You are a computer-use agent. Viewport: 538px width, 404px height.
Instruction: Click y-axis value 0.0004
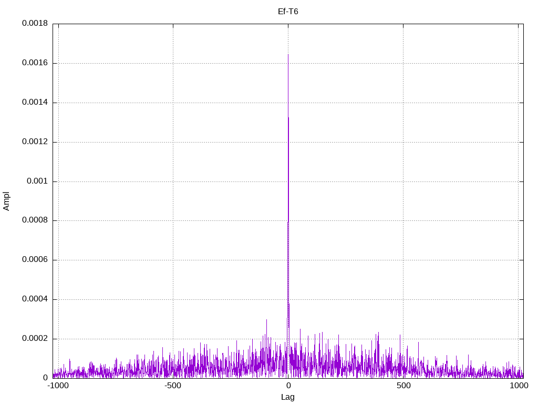pos(35,299)
